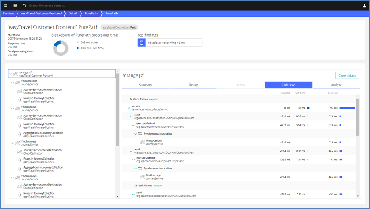Screen dimensions: 370x209
Task: Click the code level panel scrollbar thumb
Action: tap(358, 117)
